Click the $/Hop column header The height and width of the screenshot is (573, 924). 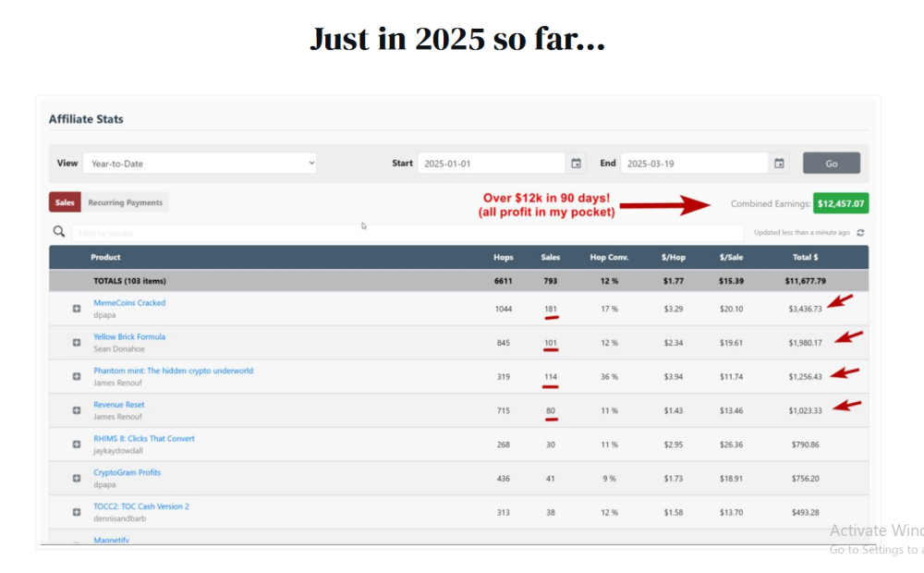pyautogui.click(x=674, y=257)
